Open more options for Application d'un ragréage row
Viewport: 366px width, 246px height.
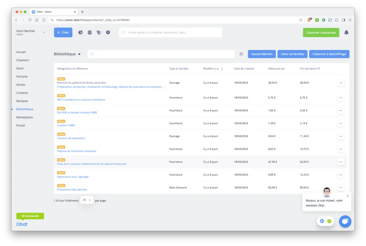pos(341,175)
